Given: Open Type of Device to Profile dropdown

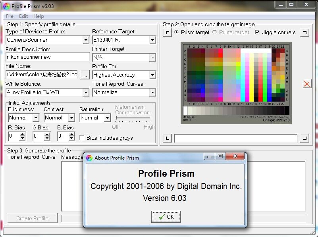Looking at the screenshot, I should pyautogui.click(x=86, y=40).
